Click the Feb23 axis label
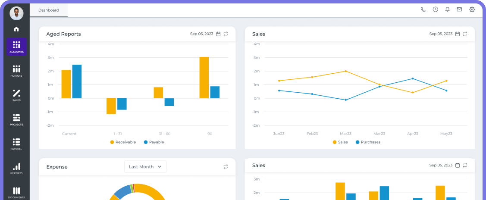Screen dimensions: 486x200 312,134
